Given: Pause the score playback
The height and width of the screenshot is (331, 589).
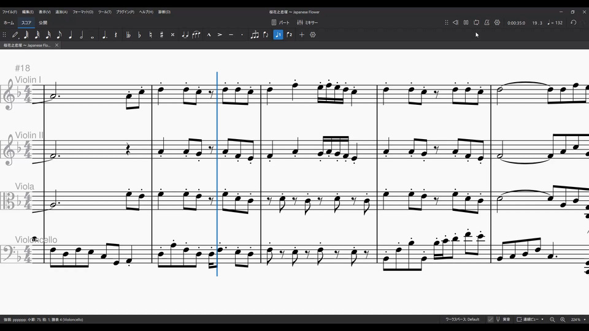Looking at the screenshot, I should pyautogui.click(x=466, y=23).
